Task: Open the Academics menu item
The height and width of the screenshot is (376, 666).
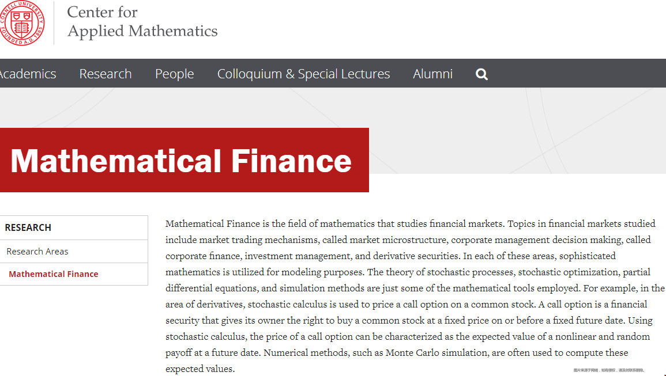Action: point(28,74)
